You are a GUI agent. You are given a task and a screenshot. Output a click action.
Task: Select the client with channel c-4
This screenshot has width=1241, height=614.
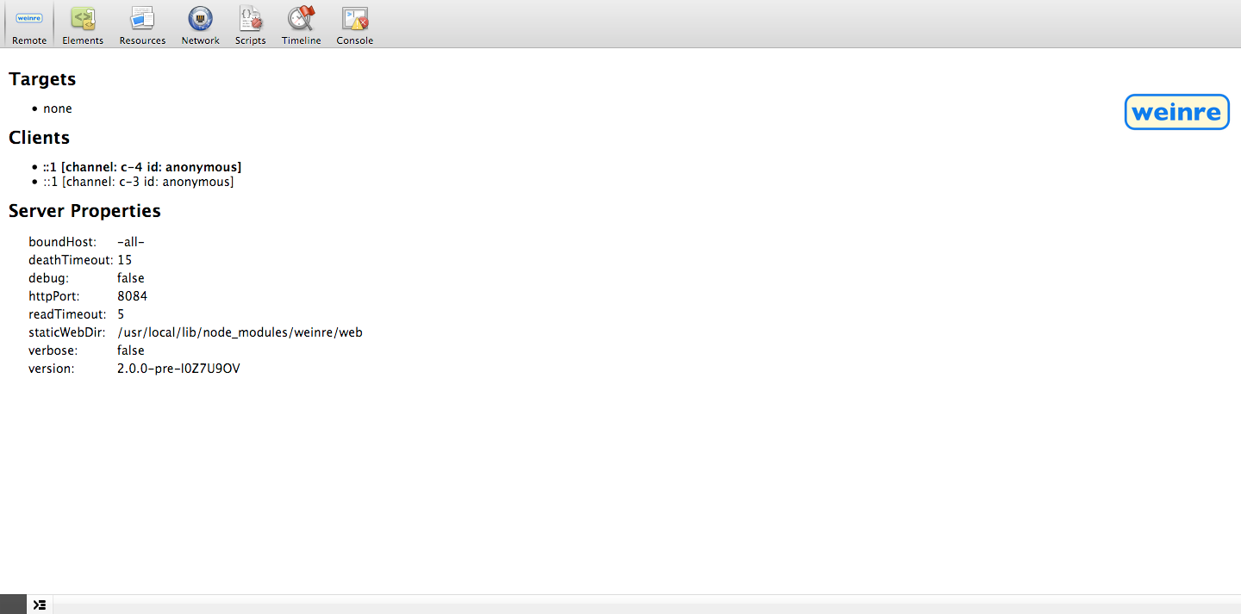pos(142,167)
